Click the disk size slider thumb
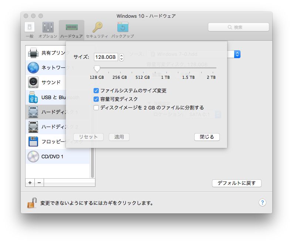This screenshot has height=243, width=293. pyautogui.click(x=97, y=69)
